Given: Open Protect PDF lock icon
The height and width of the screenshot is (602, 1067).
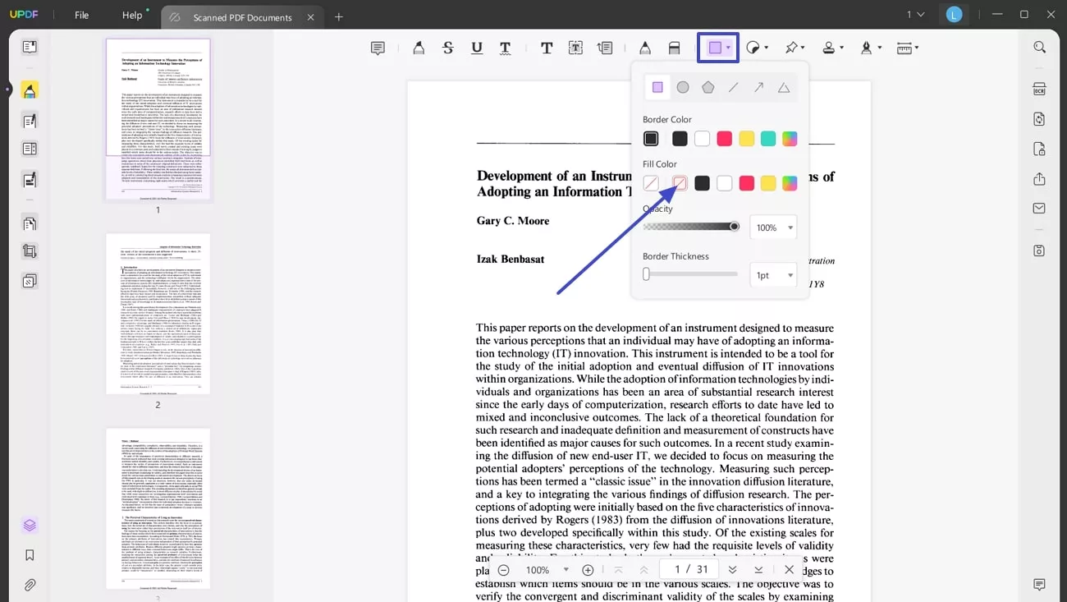Looking at the screenshot, I should [x=1040, y=149].
